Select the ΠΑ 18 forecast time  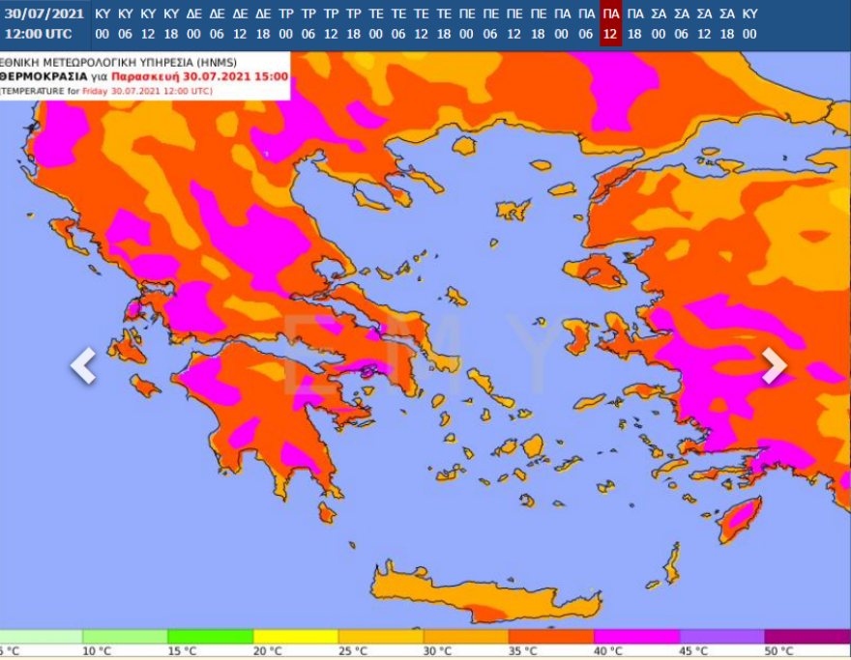point(634,23)
